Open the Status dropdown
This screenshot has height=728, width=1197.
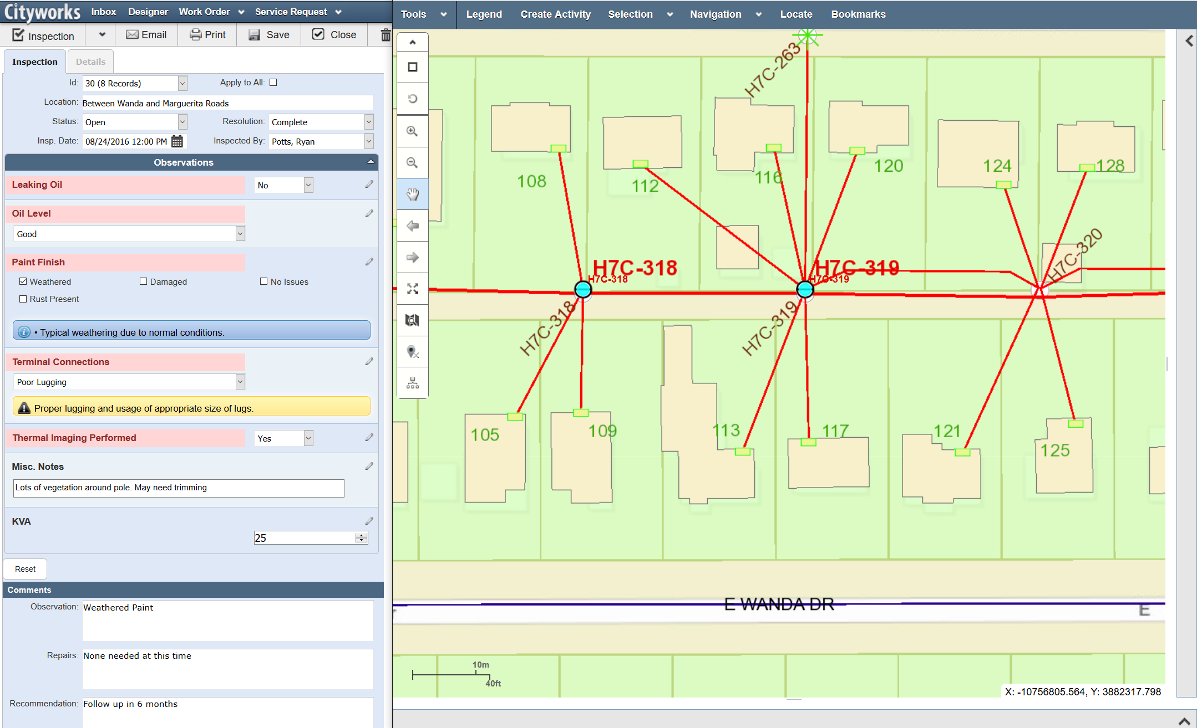tap(182, 122)
